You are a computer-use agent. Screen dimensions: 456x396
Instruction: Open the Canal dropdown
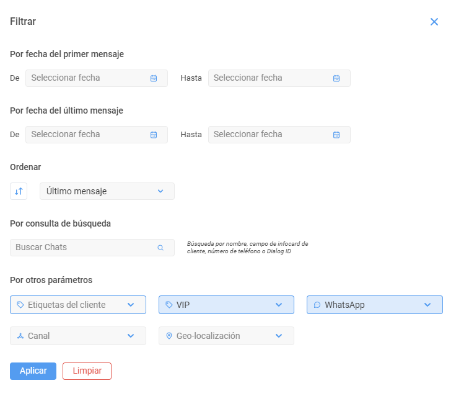pyautogui.click(x=78, y=336)
